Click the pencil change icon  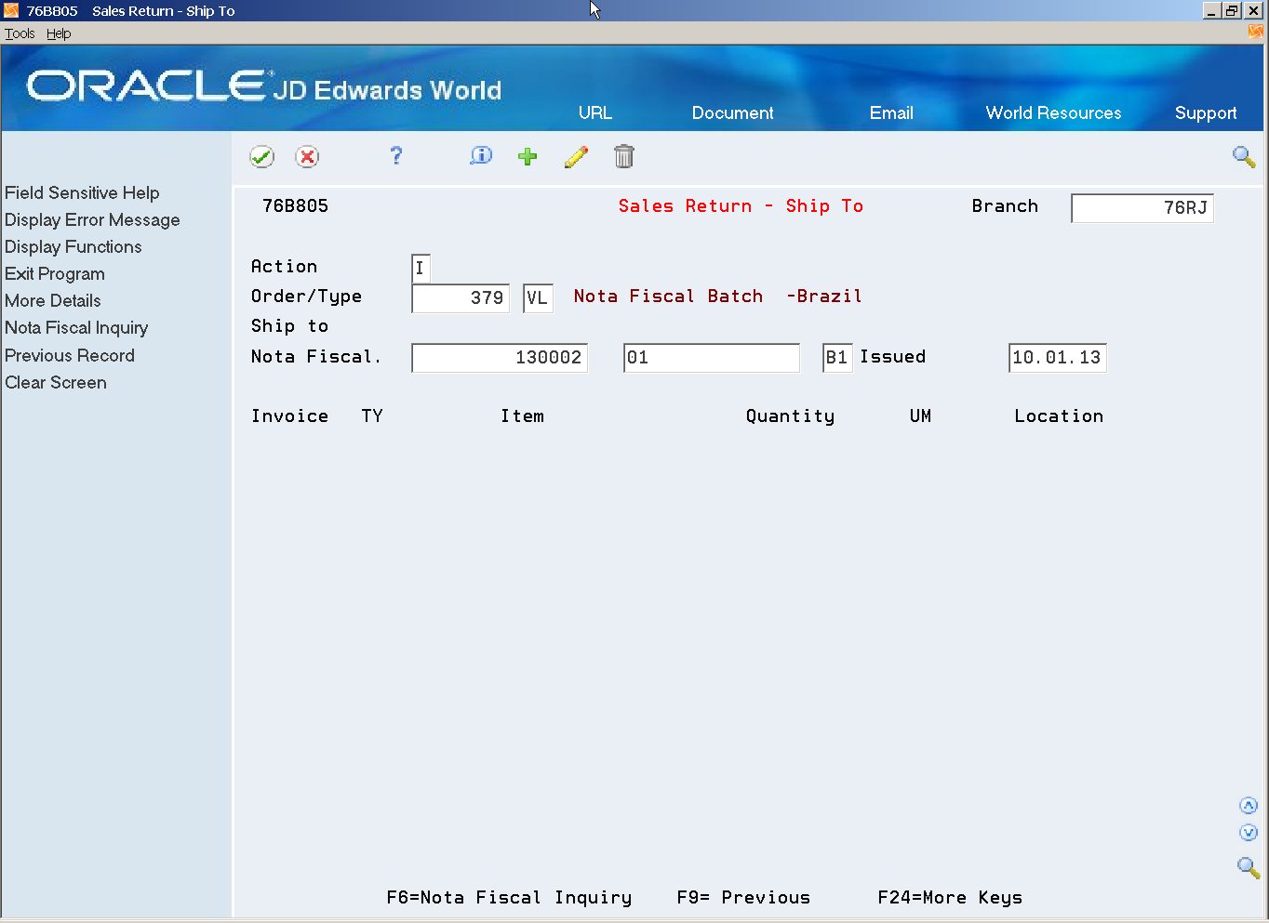(x=576, y=157)
